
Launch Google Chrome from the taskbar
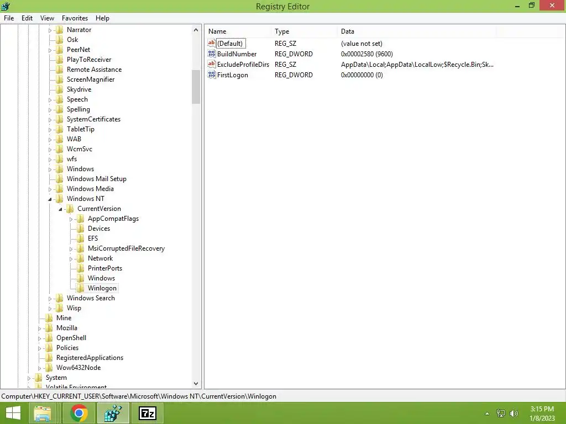[79, 413]
